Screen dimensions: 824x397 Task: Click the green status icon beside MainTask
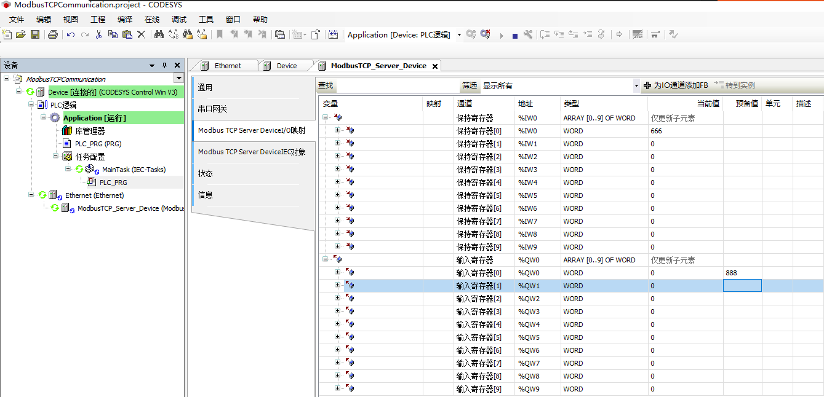(x=79, y=169)
